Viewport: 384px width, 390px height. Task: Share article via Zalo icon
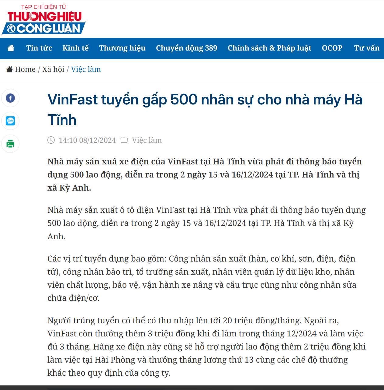[10, 121]
